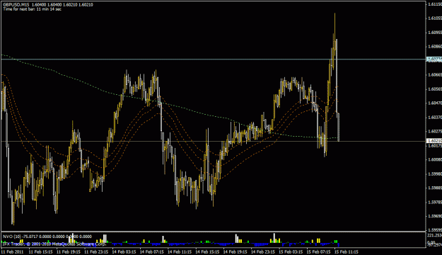442x255 pixels.
Task: Click the 1.59690 price axis label
Action: click(x=435, y=216)
